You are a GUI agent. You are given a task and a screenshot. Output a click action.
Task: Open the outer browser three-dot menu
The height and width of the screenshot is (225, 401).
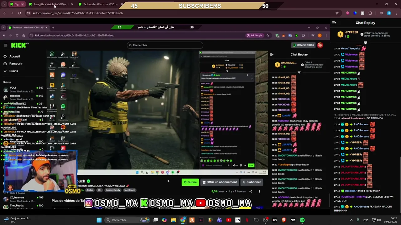tap(396, 13)
